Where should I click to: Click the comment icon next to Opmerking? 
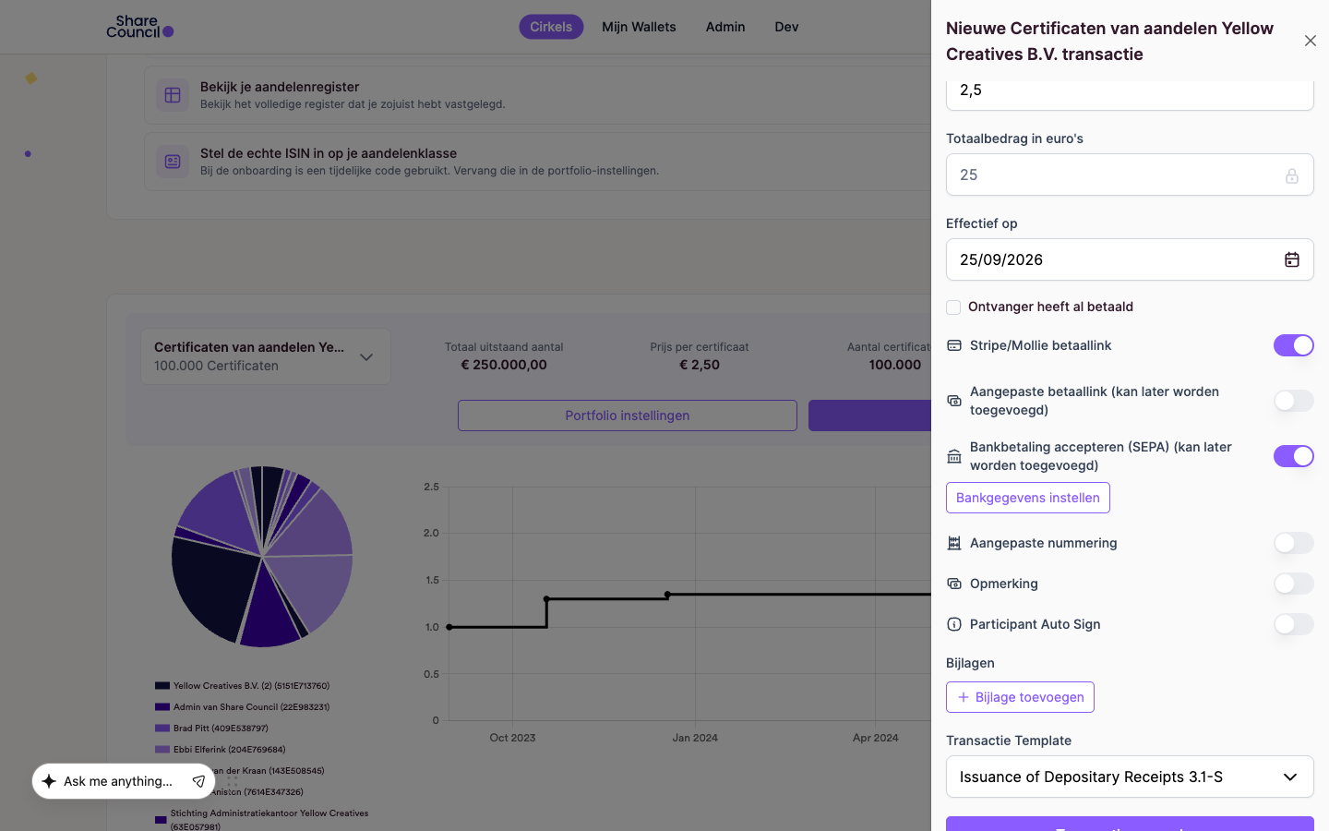pyautogui.click(x=954, y=584)
